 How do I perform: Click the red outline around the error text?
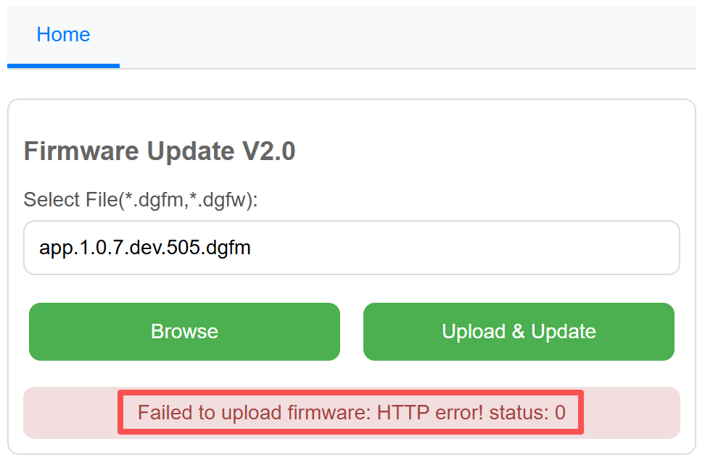point(351,393)
